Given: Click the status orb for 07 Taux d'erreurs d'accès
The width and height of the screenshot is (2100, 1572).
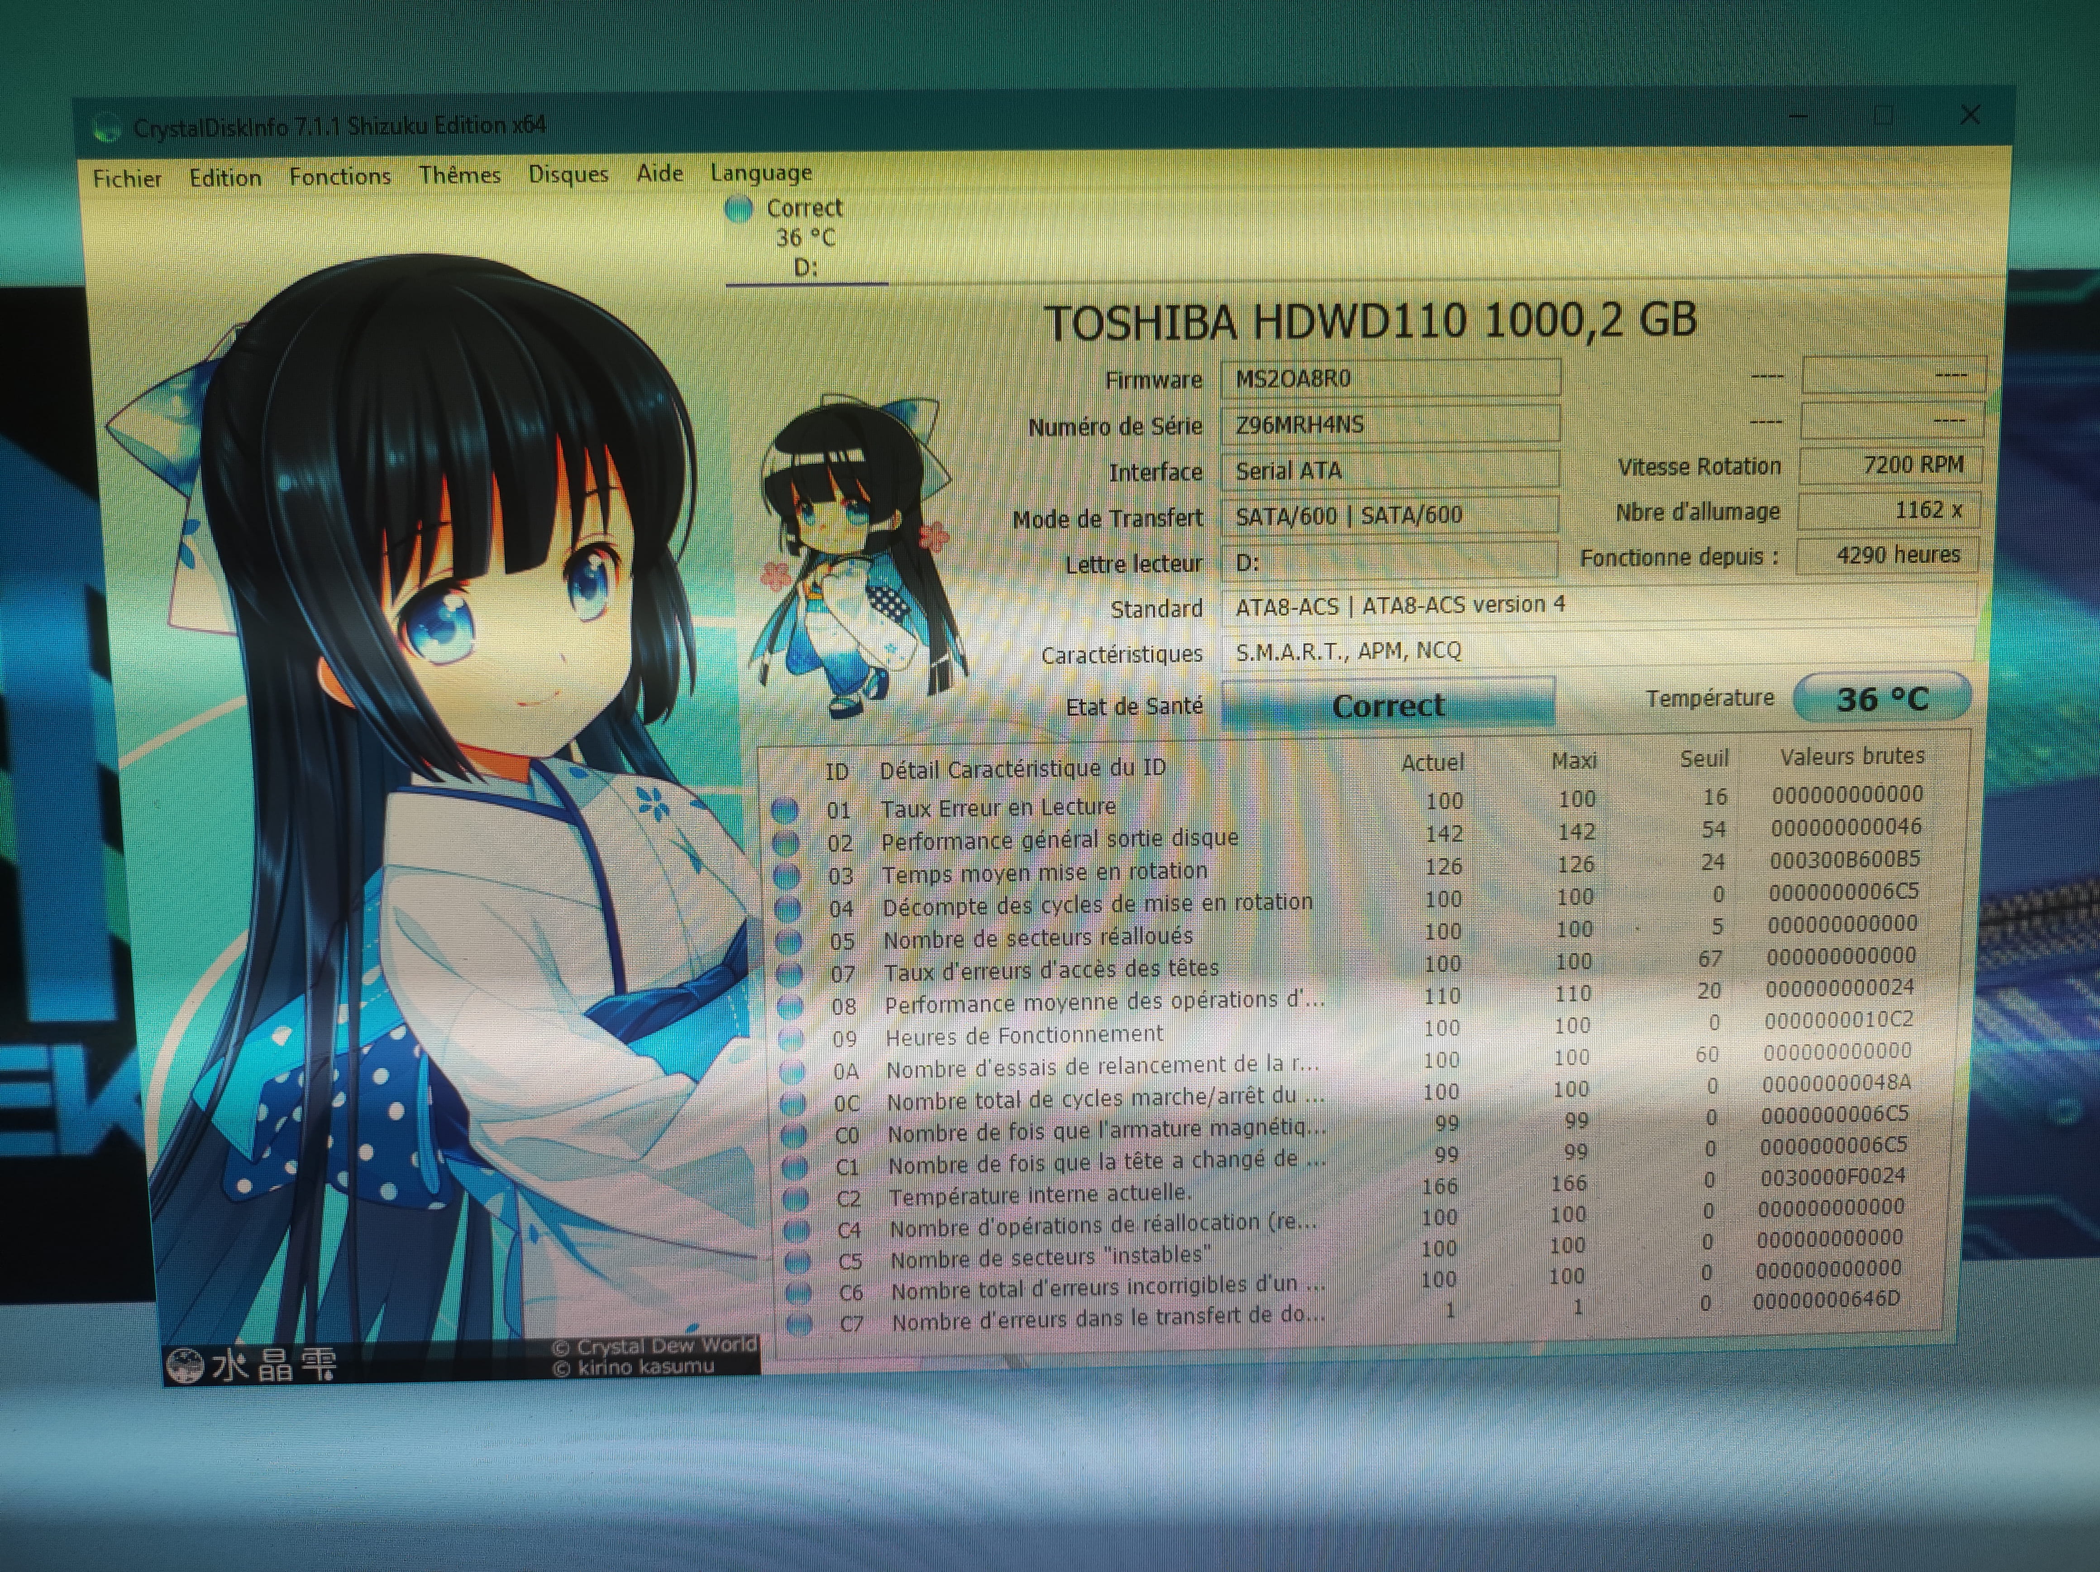Looking at the screenshot, I should point(790,973).
